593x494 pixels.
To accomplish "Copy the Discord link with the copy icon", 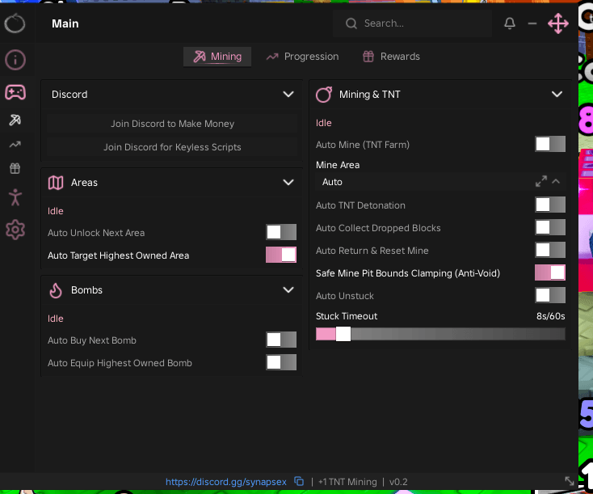I will tap(299, 481).
